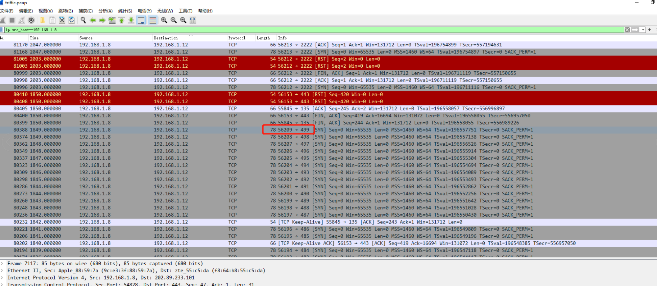Select the SYN packet number 80309
This screenshot has width=657, height=286.
328,172
